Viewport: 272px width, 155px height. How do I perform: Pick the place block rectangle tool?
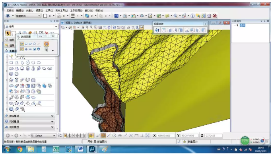(x=11, y=62)
